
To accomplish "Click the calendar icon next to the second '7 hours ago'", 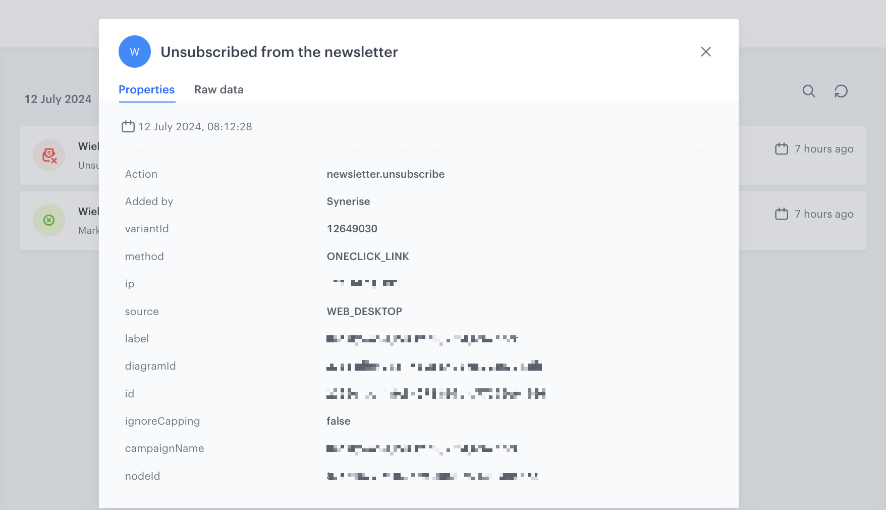I will point(782,214).
